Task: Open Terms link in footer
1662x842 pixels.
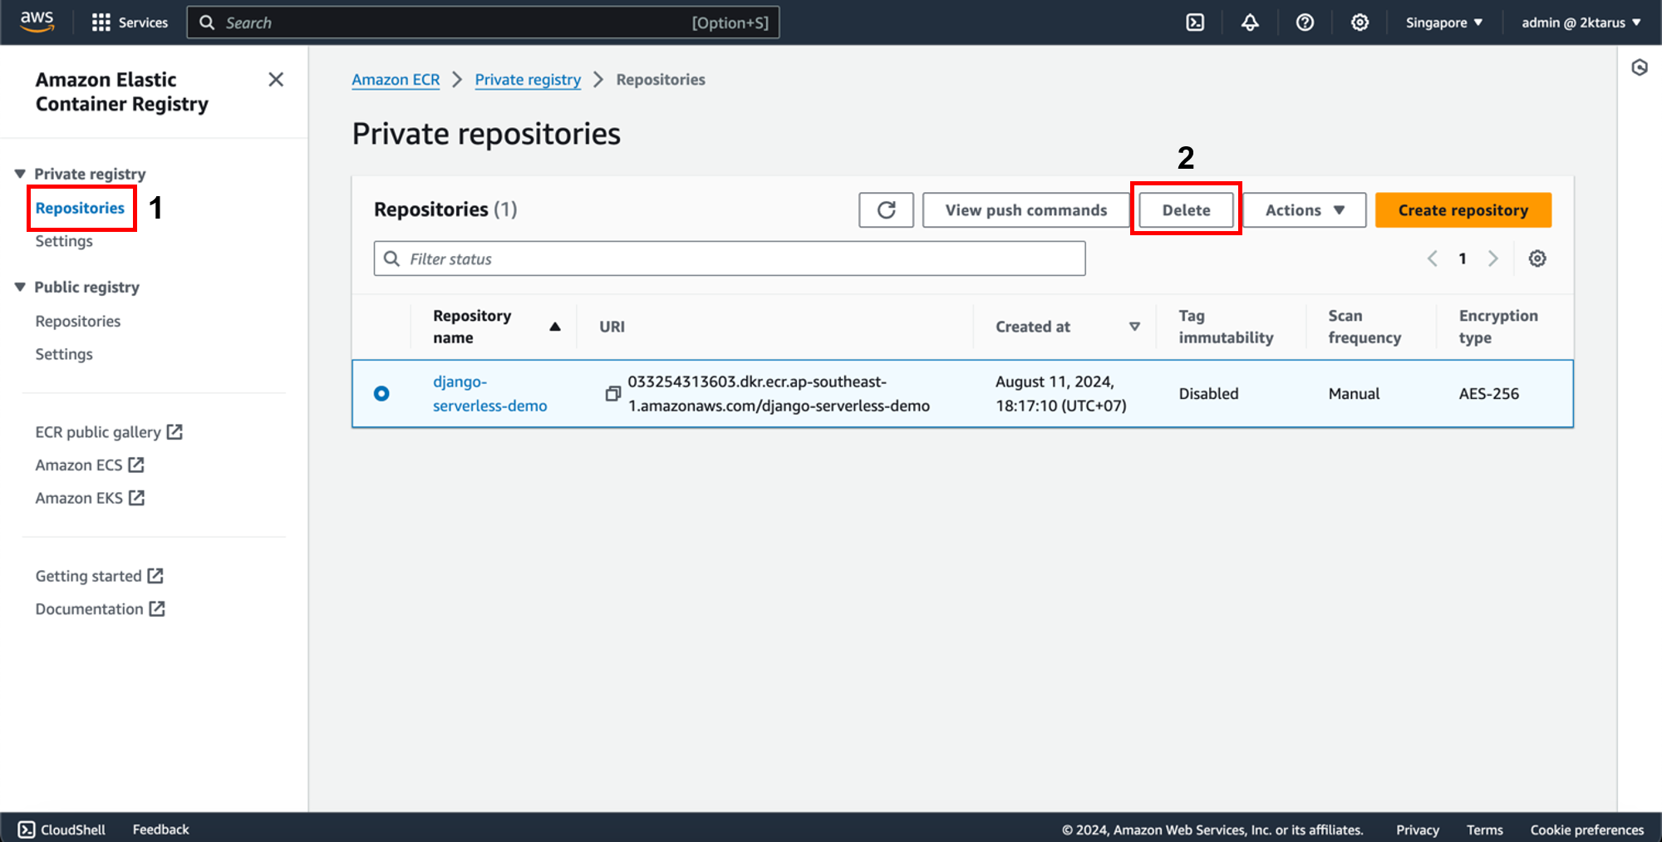Action: [x=1484, y=830]
